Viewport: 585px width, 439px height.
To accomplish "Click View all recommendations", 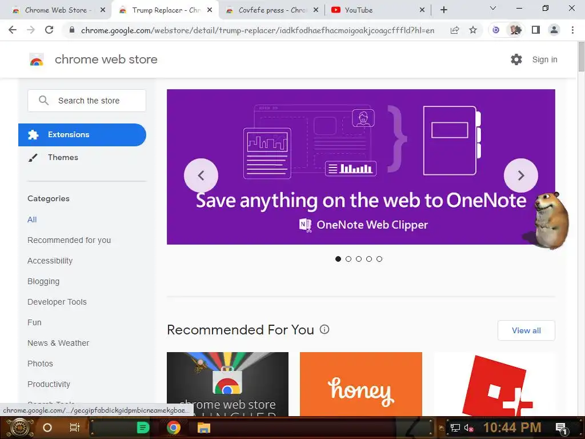I will pos(526,330).
